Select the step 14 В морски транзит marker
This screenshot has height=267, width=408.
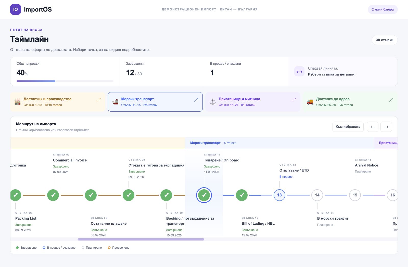click(x=317, y=195)
